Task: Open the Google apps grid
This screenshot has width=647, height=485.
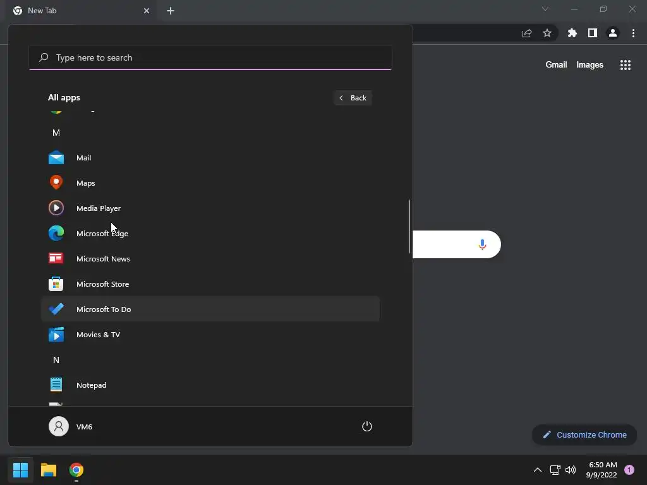Action: point(626,65)
